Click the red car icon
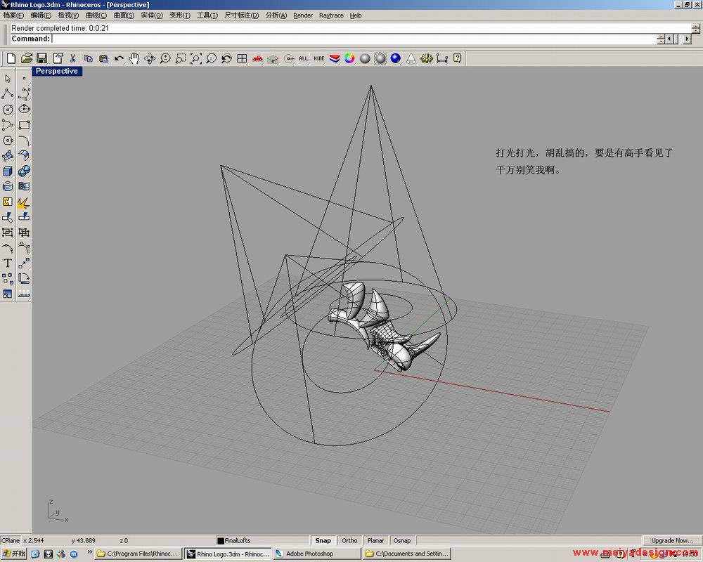The height and width of the screenshot is (562, 703). click(257, 58)
